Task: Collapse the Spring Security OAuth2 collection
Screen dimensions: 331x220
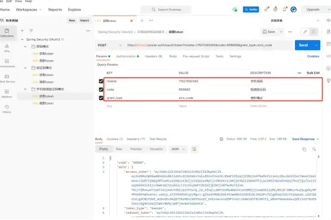Action: (x=22, y=39)
